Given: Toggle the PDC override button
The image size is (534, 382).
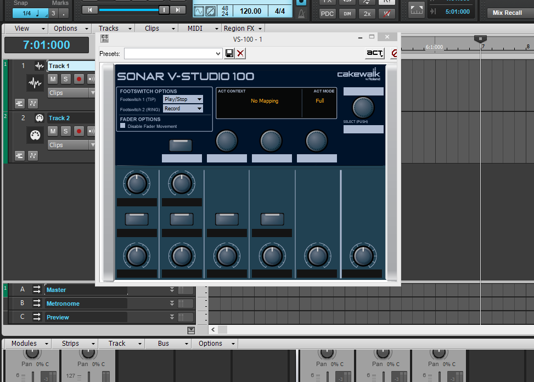Looking at the screenshot, I should tap(327, 14).
